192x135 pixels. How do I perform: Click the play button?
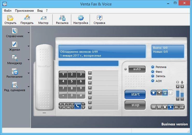[170, 107]
